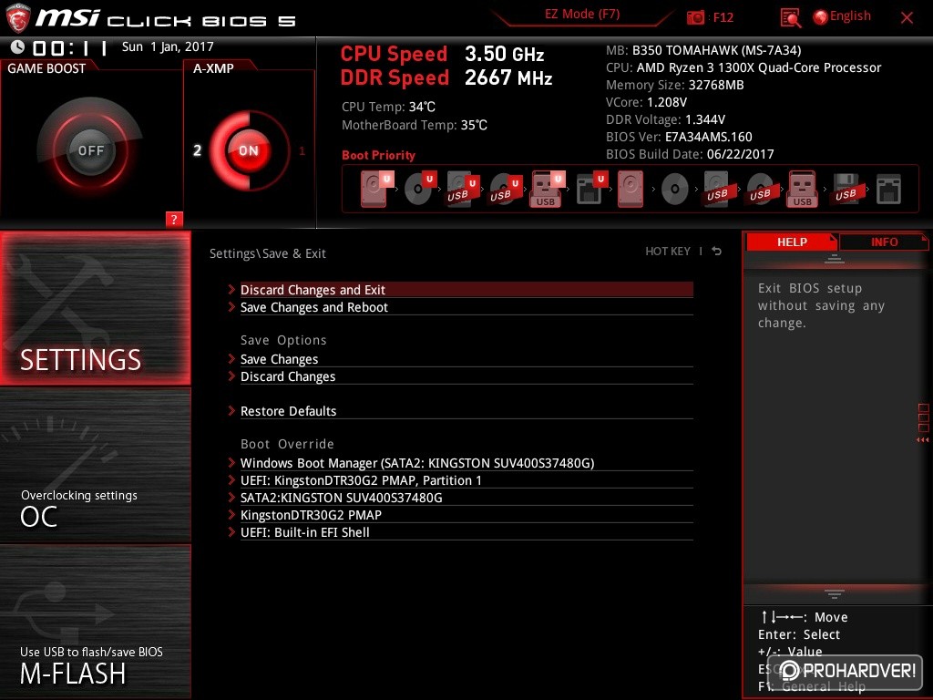The image size is (933, 700).
Task: Click the back arrow next to HOT KEY
Action: [716, 252]
